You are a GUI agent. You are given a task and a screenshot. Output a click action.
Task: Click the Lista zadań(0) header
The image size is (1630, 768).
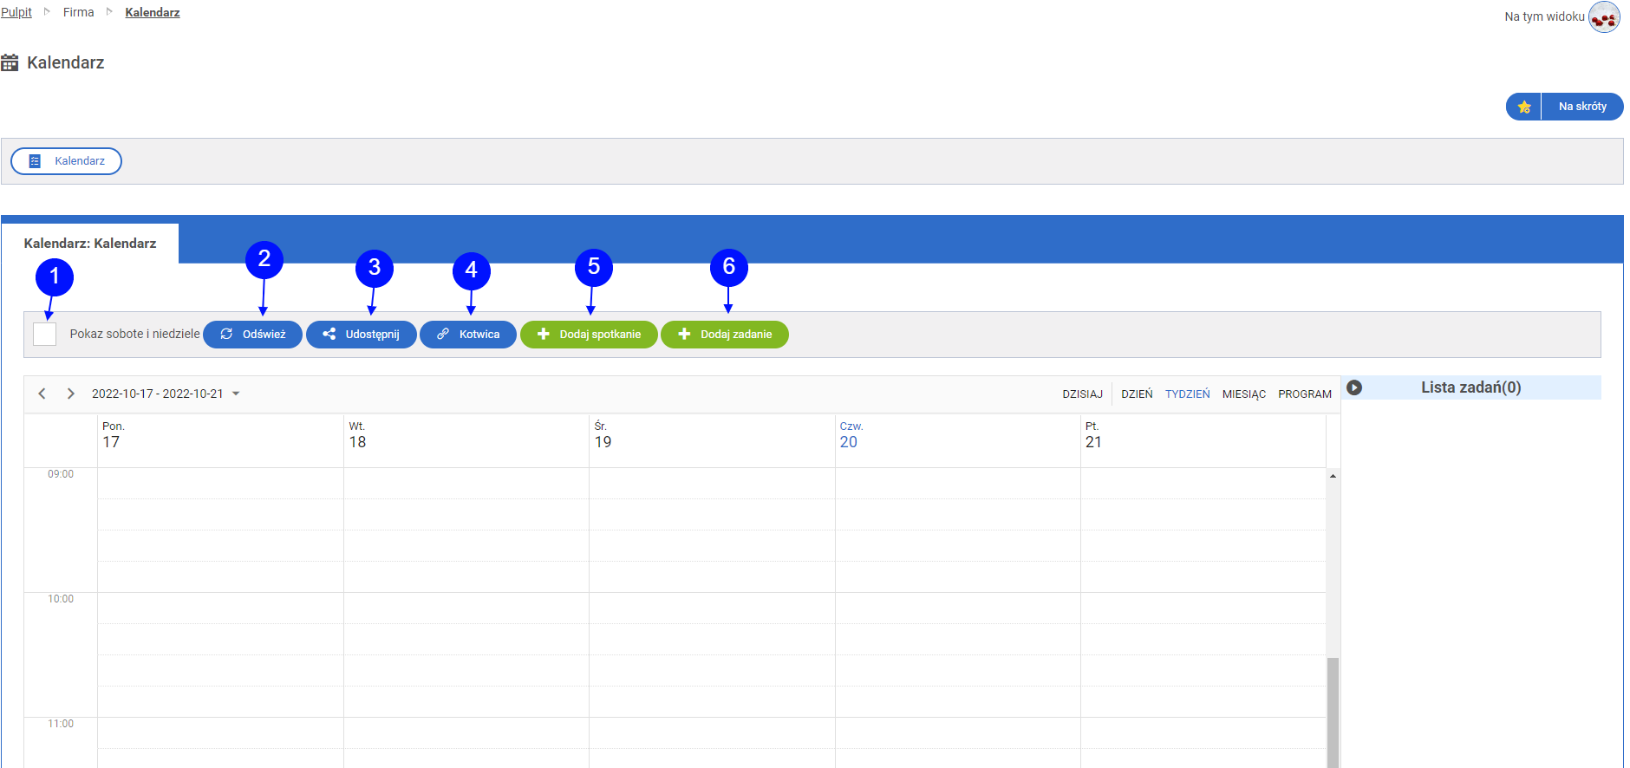click(1470, 387)
